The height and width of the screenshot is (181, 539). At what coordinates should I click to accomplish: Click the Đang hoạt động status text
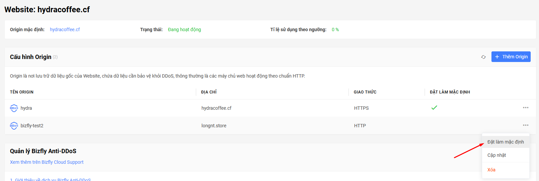[x=185, y=30]
